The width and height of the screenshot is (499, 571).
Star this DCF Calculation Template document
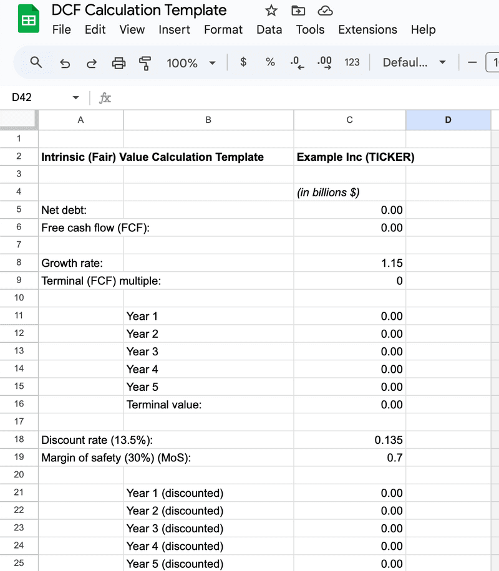tap(271, 11)
